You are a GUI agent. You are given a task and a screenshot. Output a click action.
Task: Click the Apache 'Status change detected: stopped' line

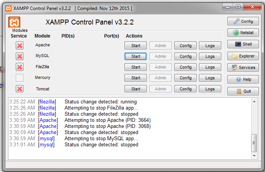[101, 133]
